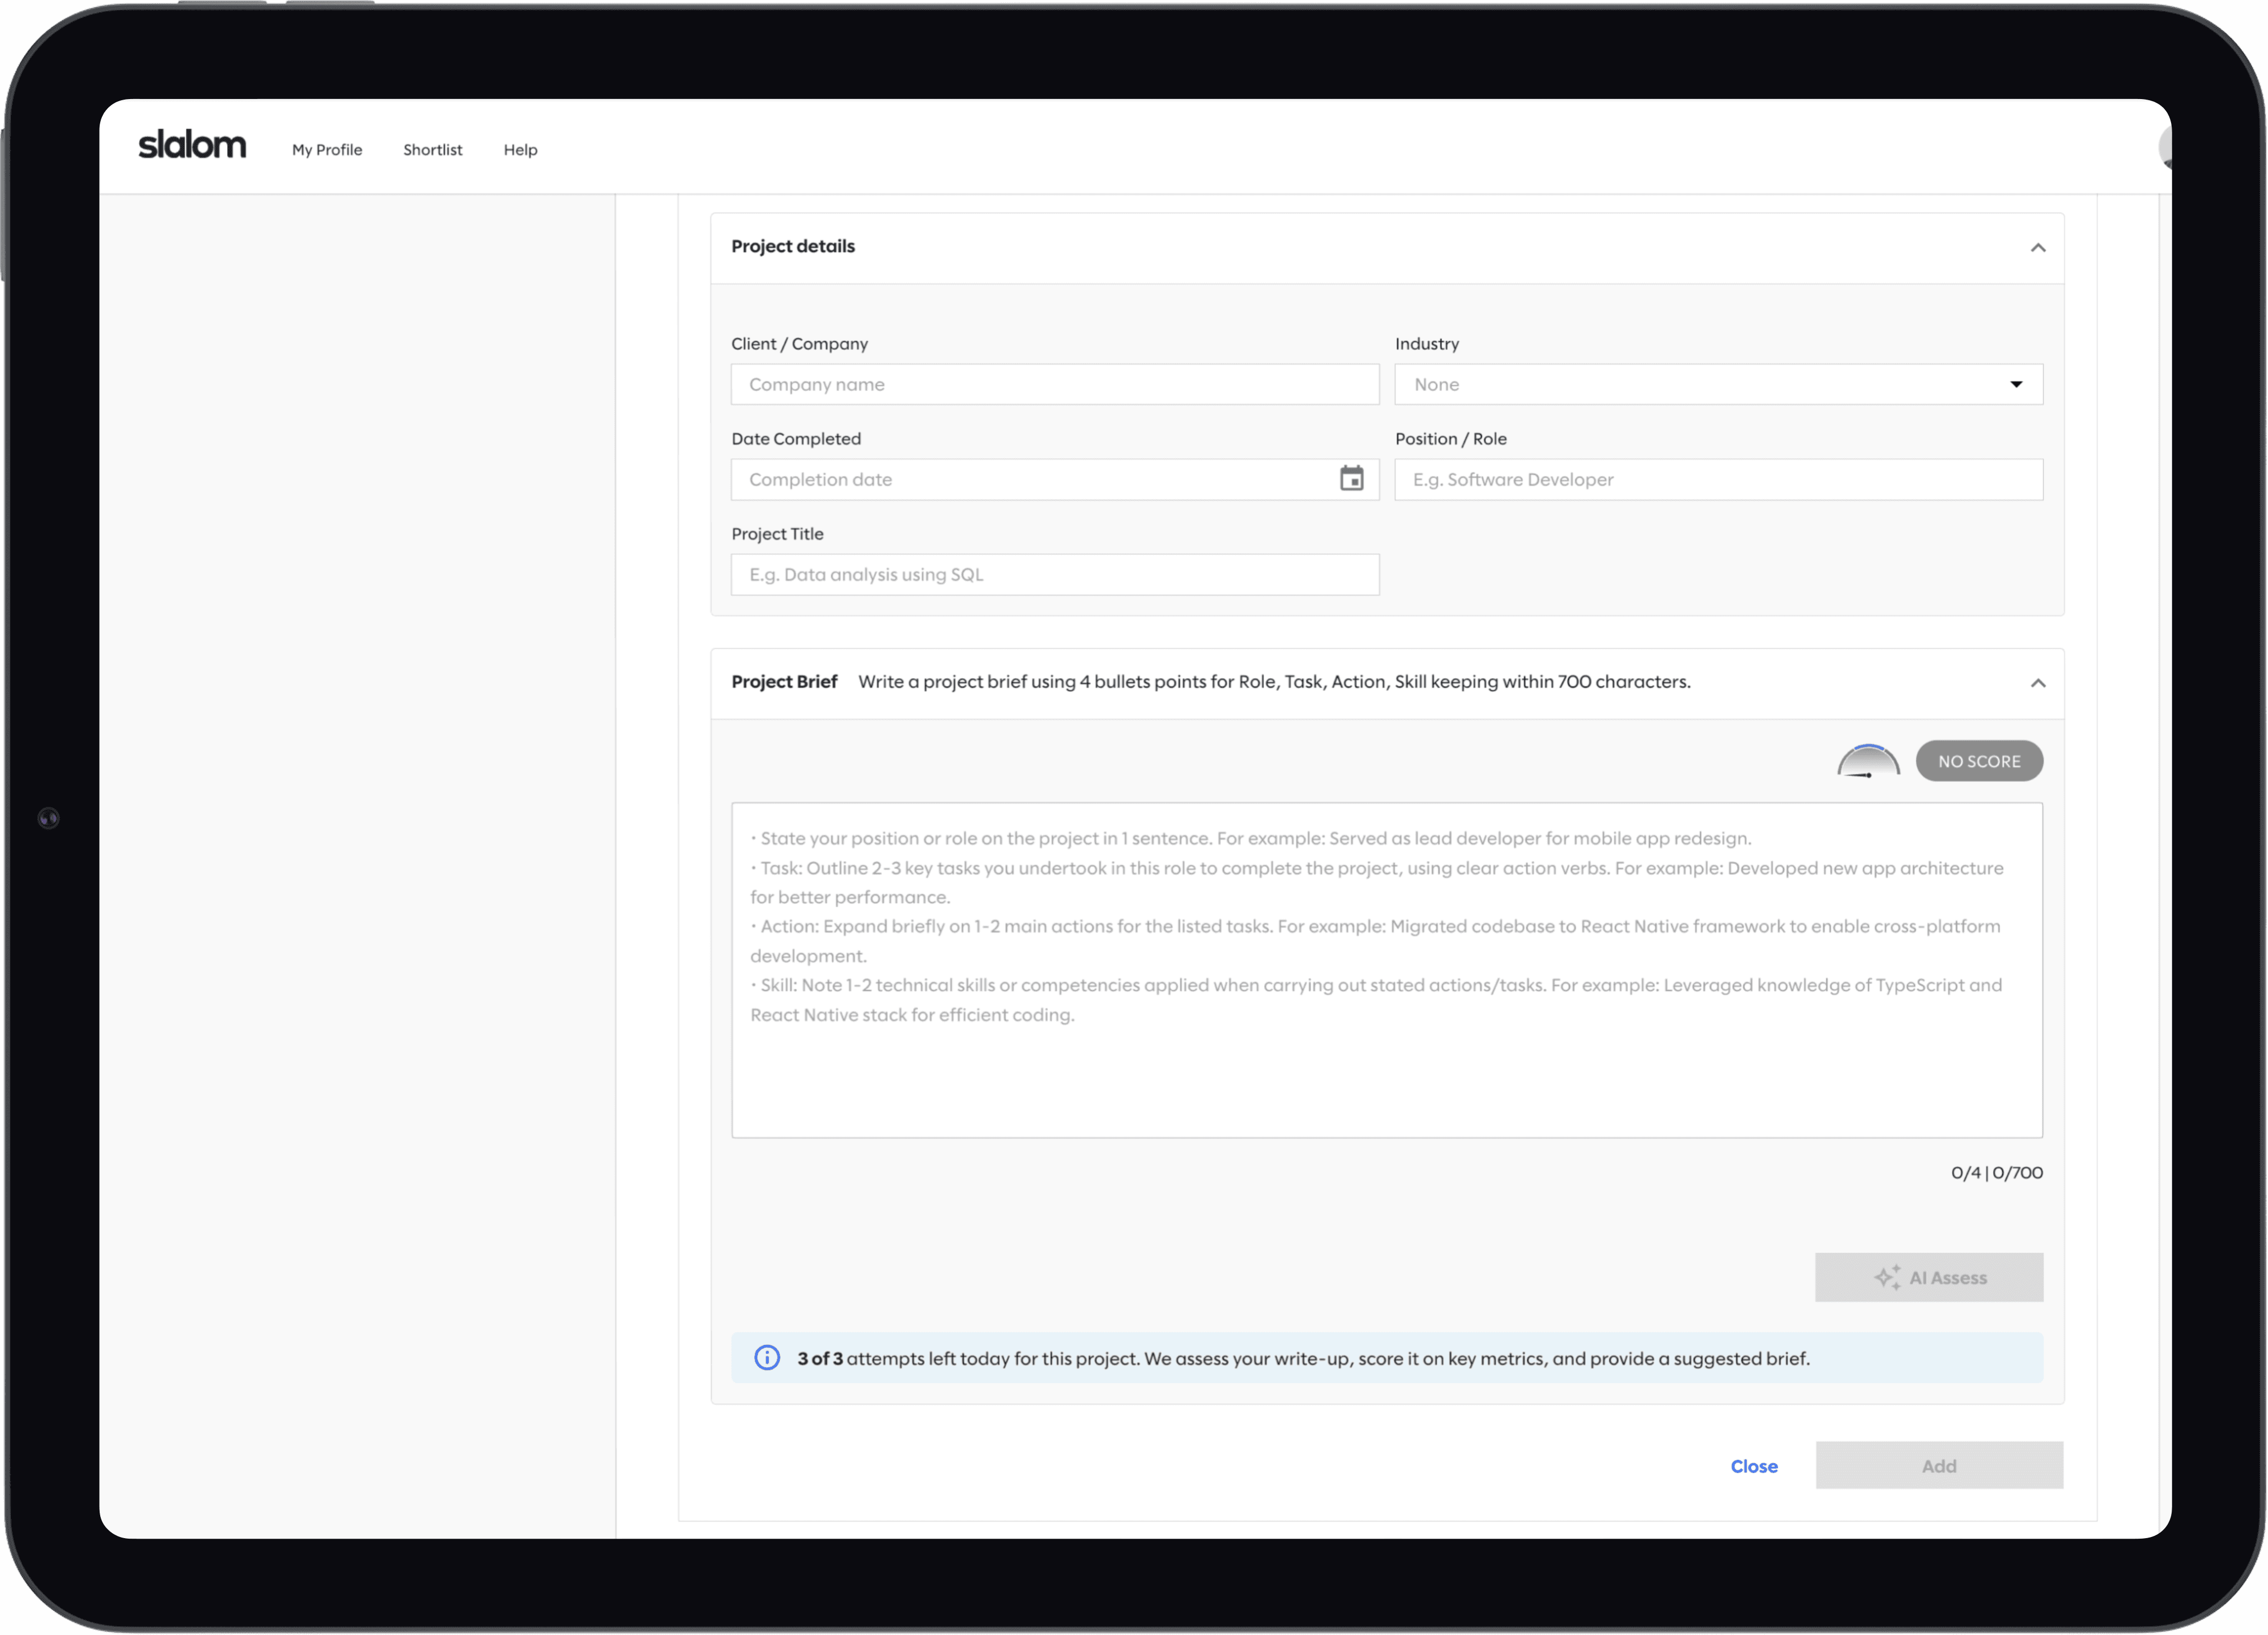Click the info icon in attempts banner

coord(767,1358)
